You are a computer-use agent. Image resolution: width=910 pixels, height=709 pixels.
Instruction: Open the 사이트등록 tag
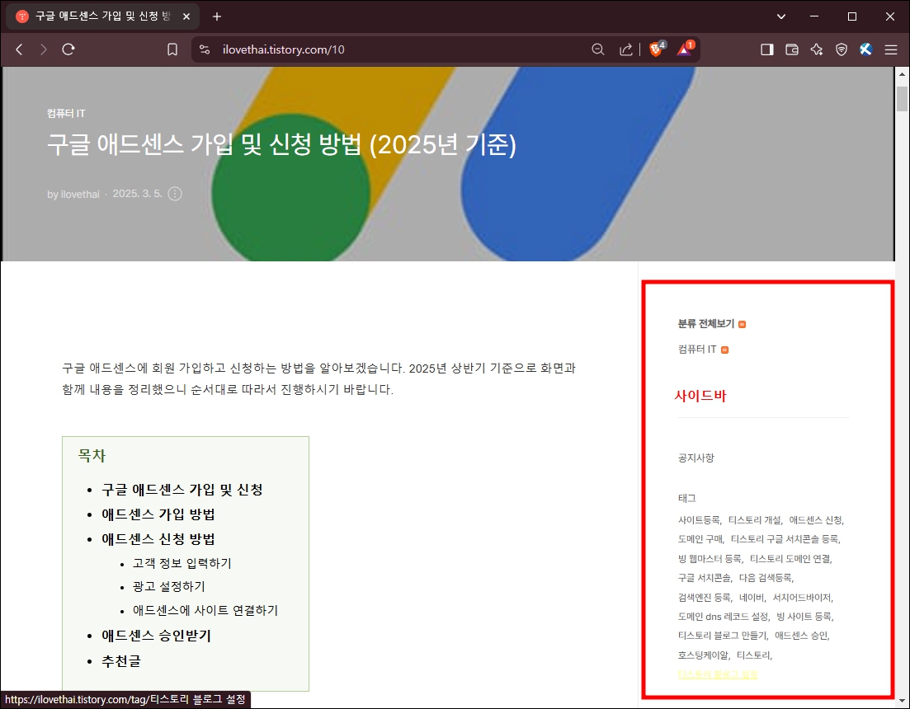[x=699, y=520]
